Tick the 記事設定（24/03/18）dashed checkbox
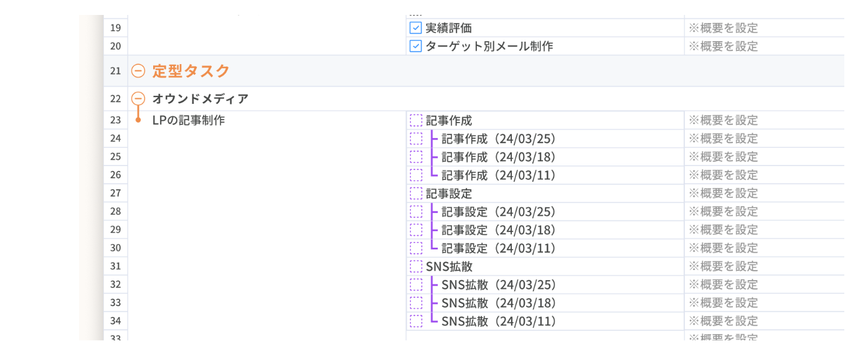Screen dimensions: 858x351 click(416, 230)
